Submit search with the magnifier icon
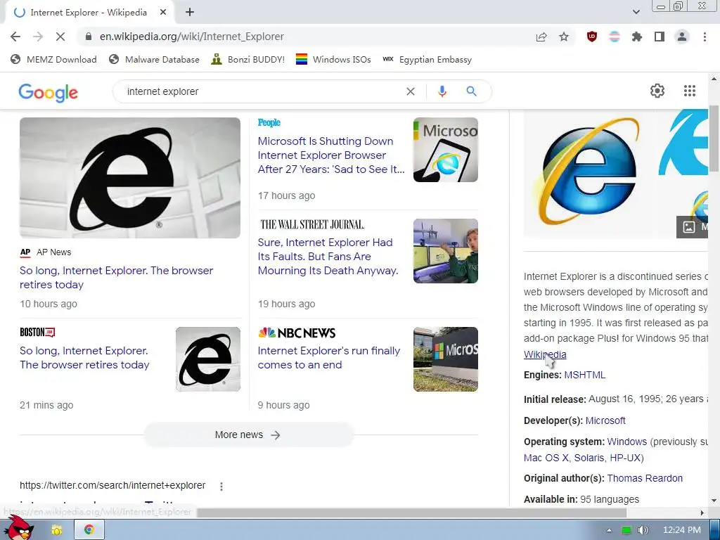The width and height of the screenshot is (720, 540). tap(471, 91)
